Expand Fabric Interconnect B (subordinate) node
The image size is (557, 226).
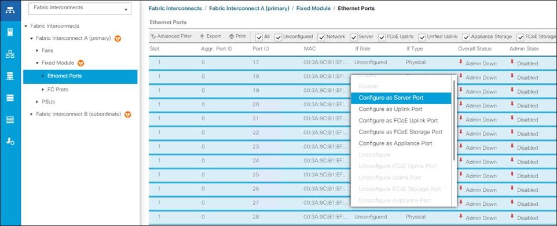32,114
